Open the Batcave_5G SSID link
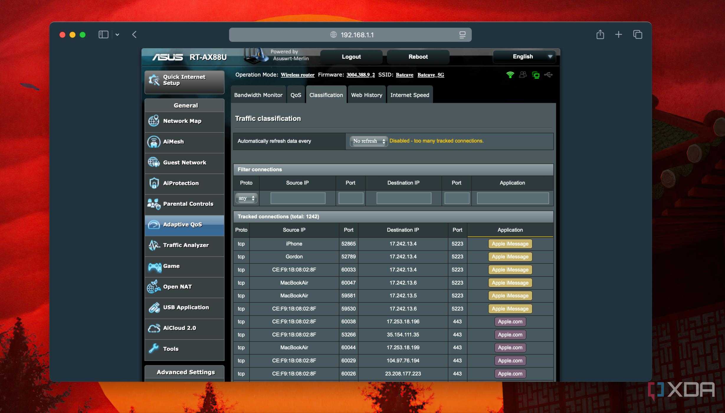 (x=431, y=75)
